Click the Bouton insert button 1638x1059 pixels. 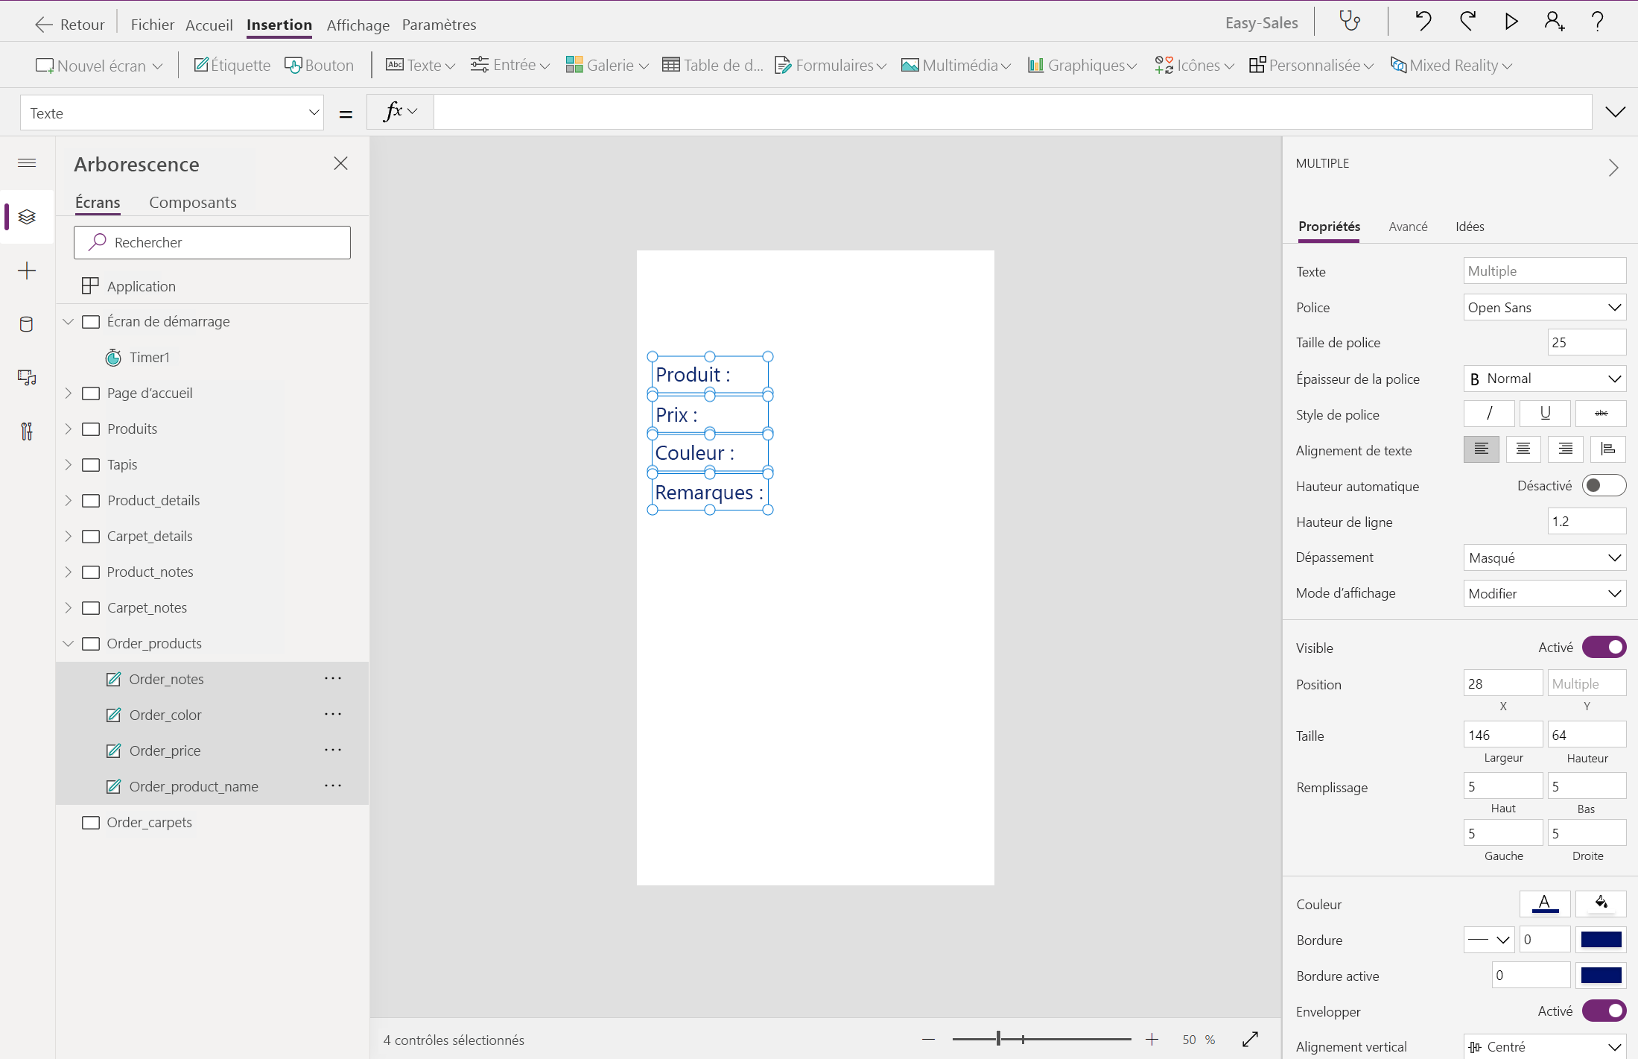point(319,65)
